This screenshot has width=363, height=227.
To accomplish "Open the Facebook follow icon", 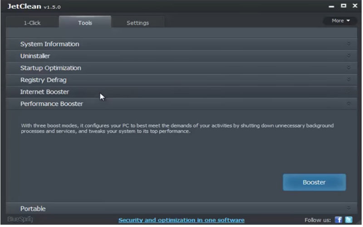I will tap(338, 220).
